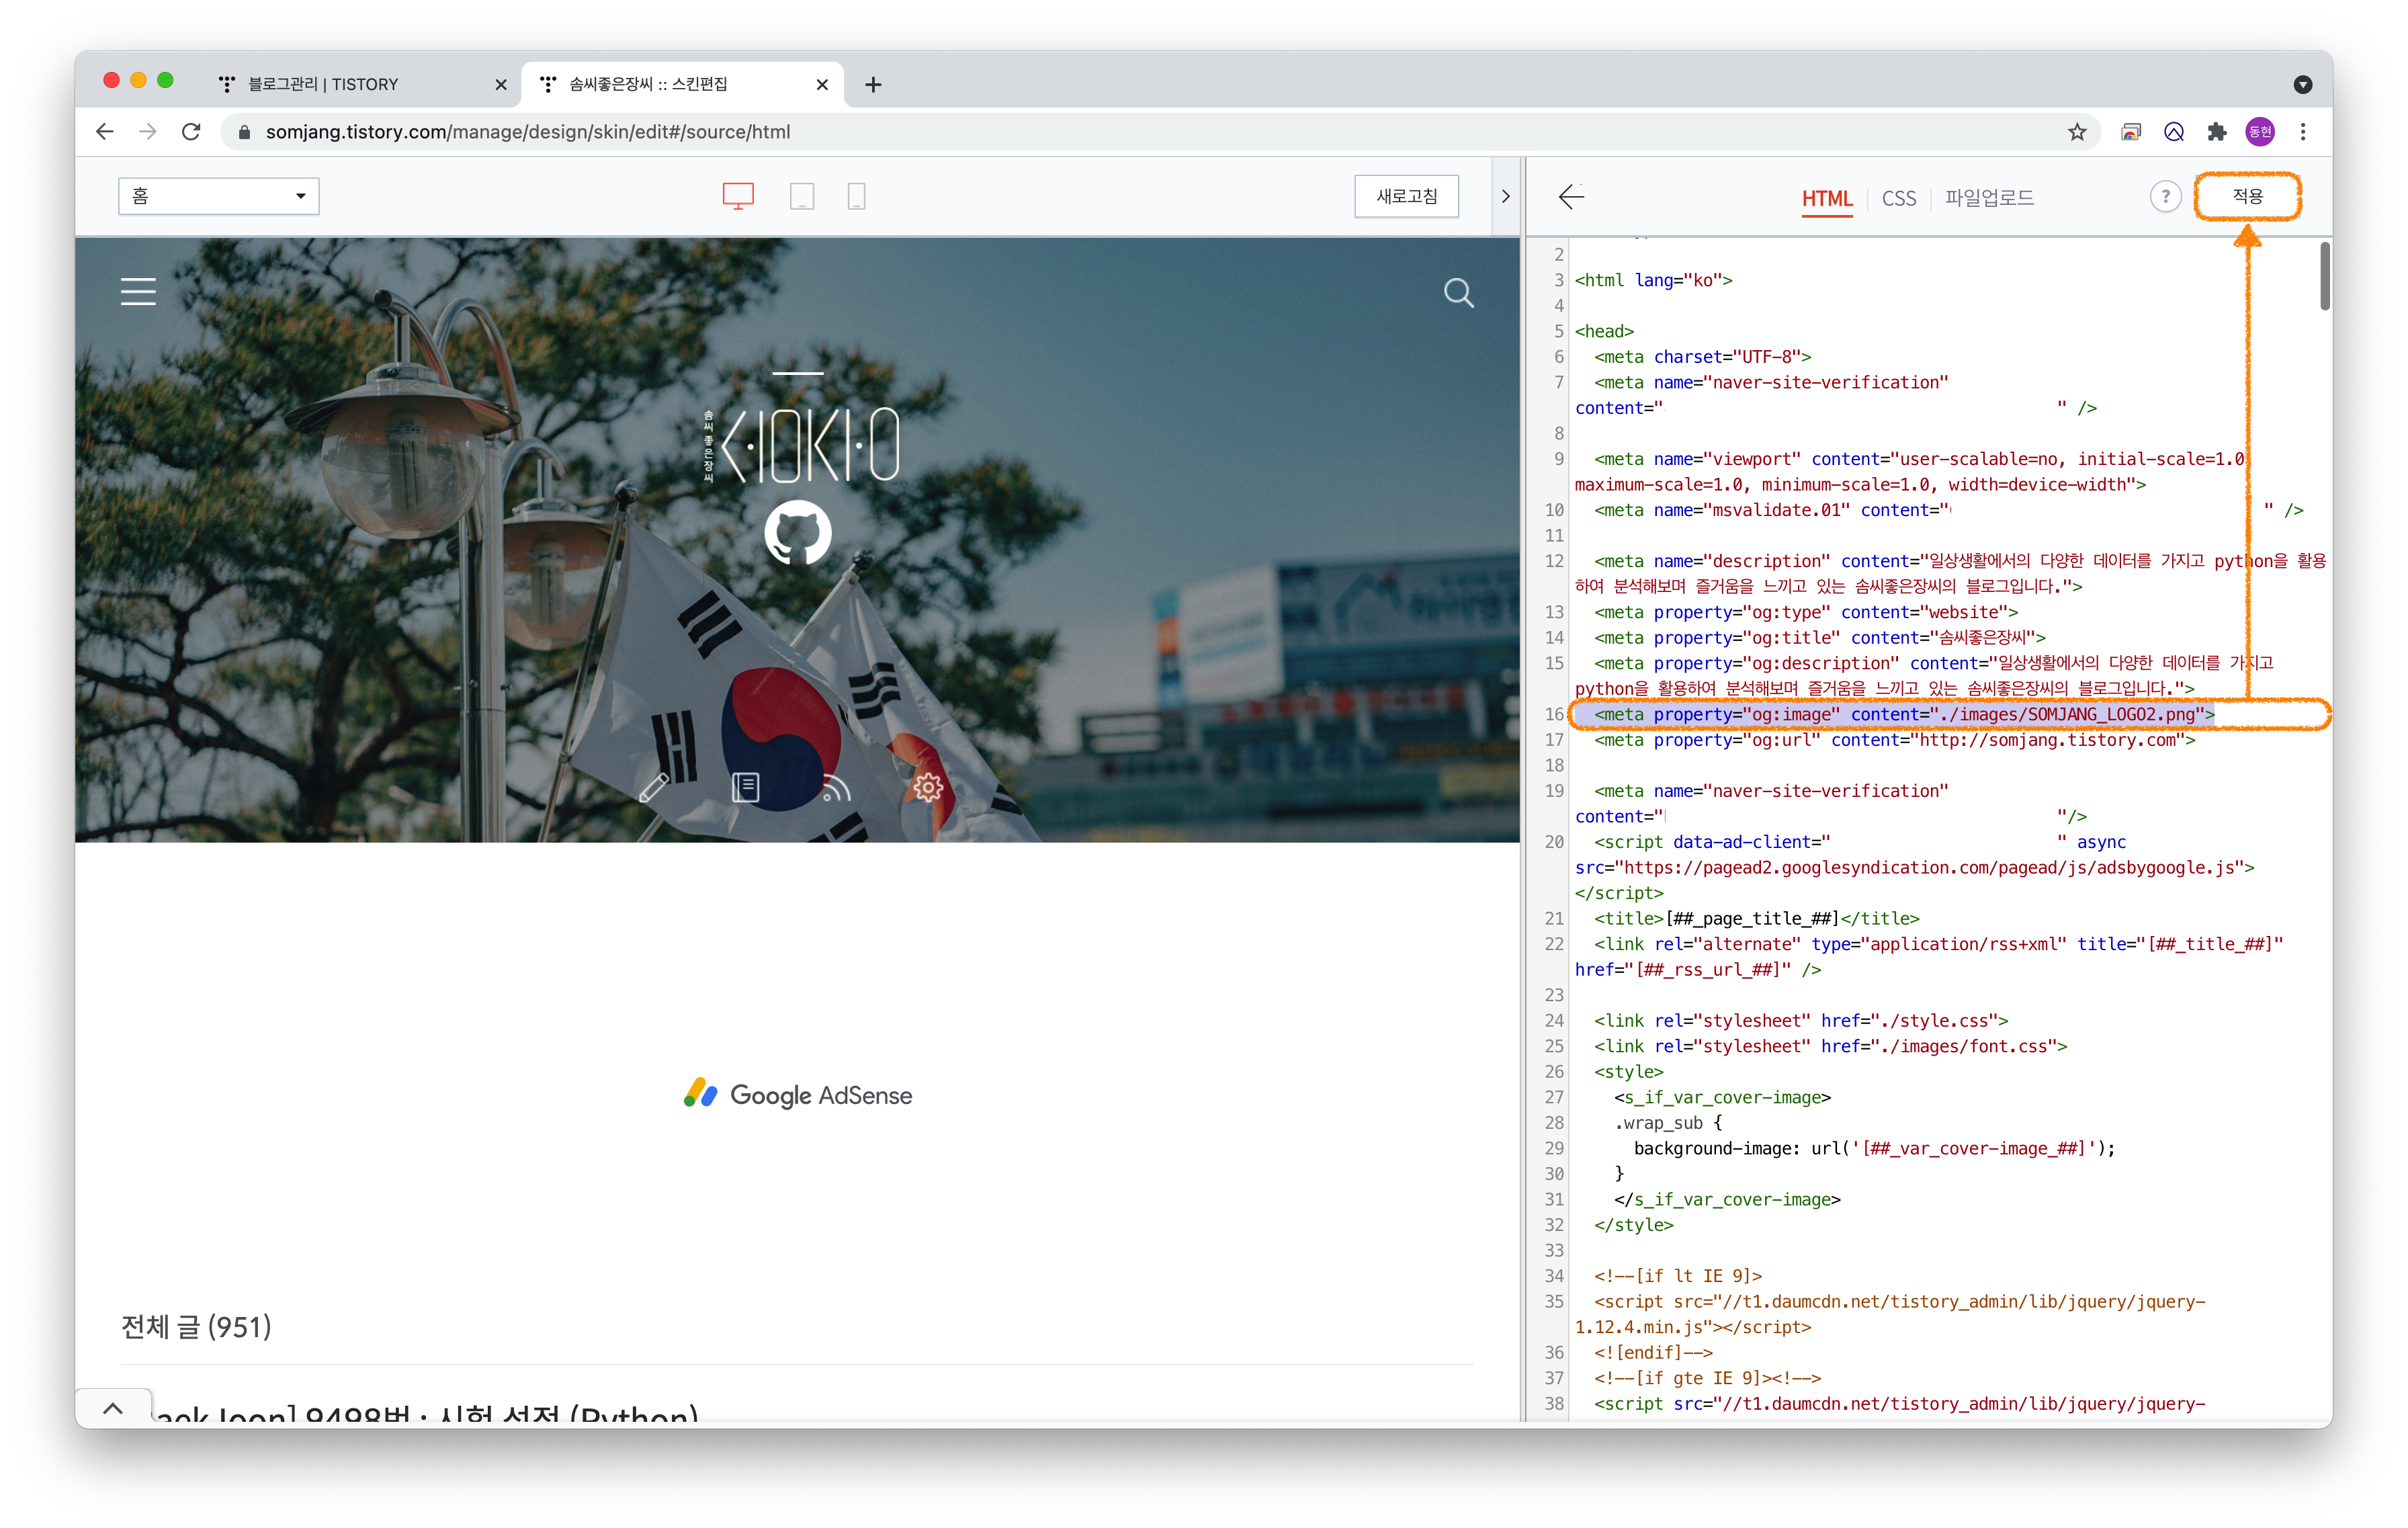Close the 스킨편집 browser tab
The width and height of the screenshot is (2408, 1528).
pyautogui.click(x=822, y=85)
